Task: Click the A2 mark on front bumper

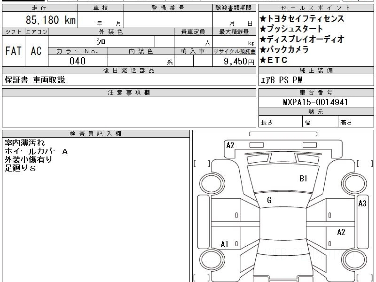Action: pyautogui.click(x=230, y=145)
